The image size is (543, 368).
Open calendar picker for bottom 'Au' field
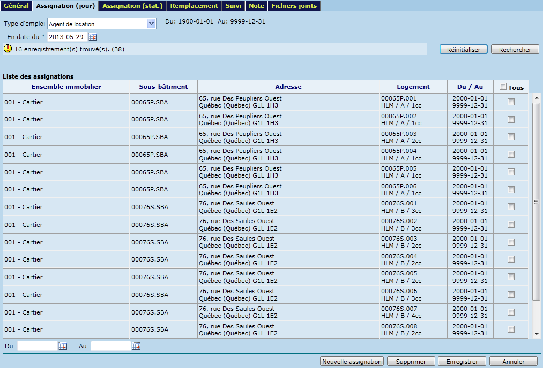click(x=136, y=346)
